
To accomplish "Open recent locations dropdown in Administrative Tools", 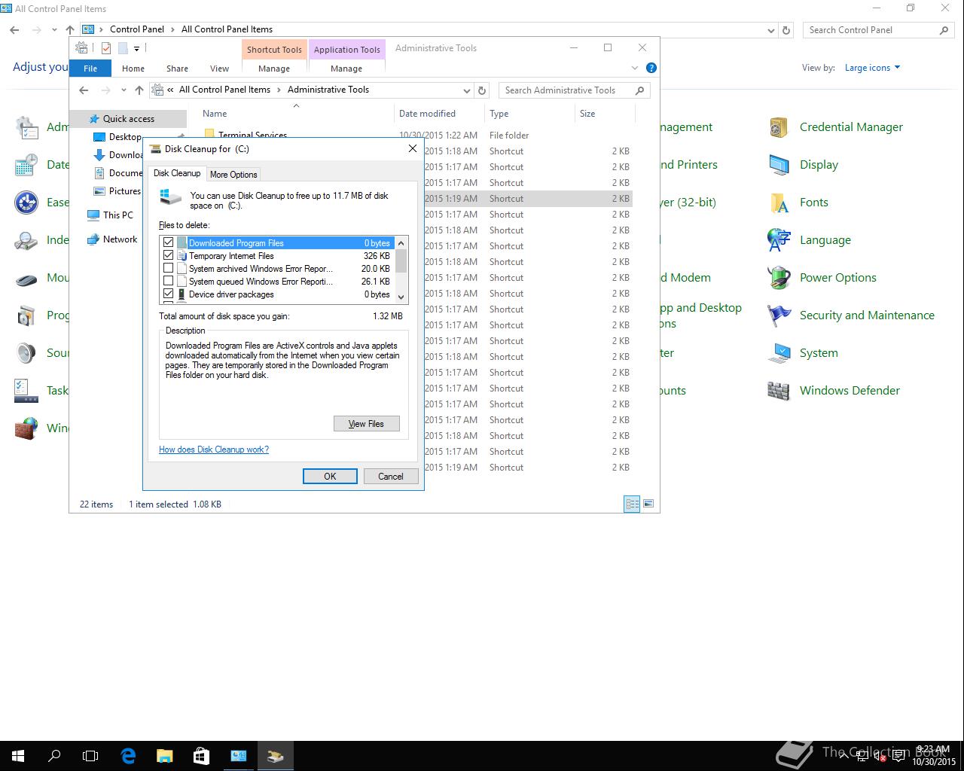I will pyautogui.click(x=124, y=90).
